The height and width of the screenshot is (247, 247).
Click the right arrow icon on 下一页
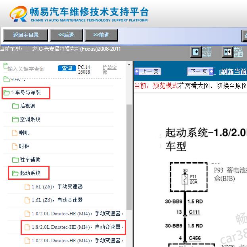point(211,71)
